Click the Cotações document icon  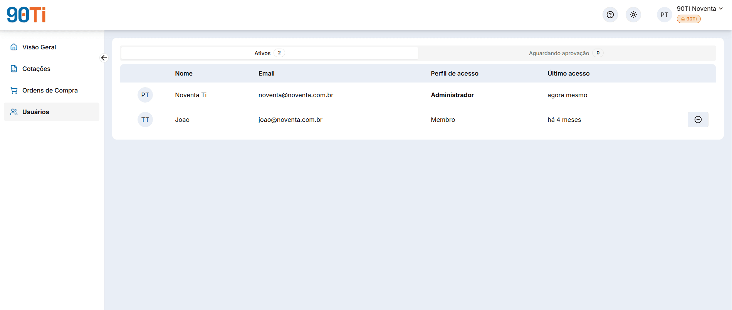click(x=14, y=69)
